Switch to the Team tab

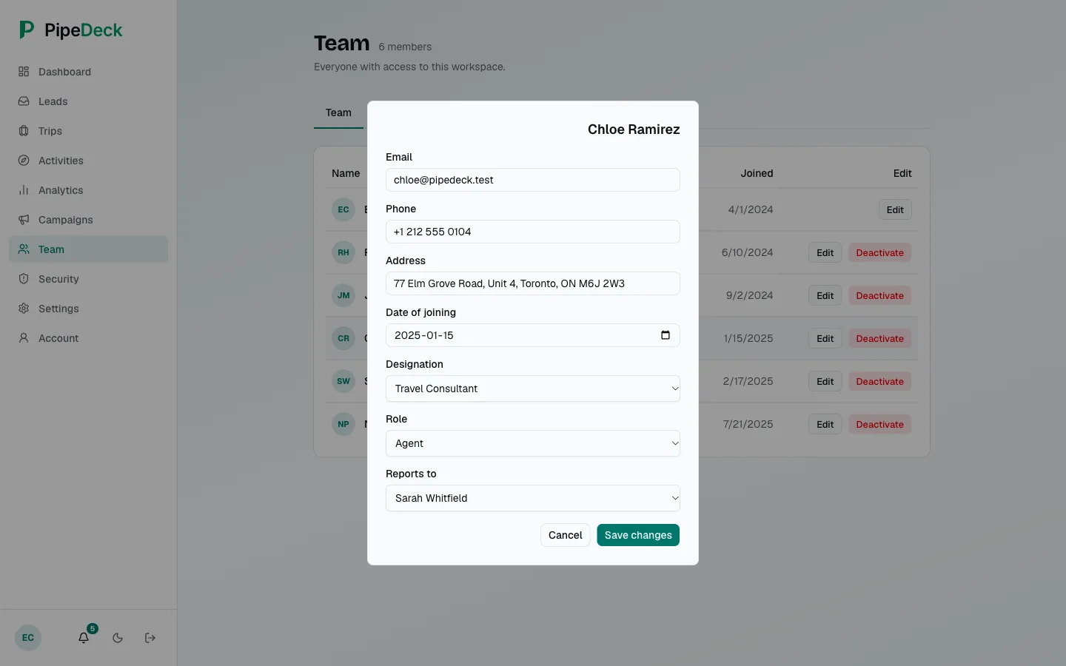(x=338, y=113)
